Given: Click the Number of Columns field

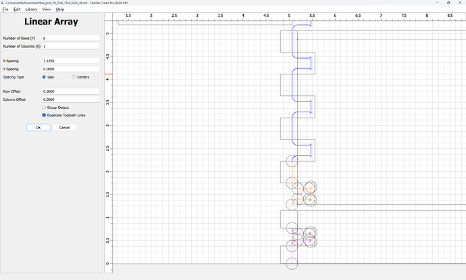Looking at the screenshot, I should tap(71, 47).
